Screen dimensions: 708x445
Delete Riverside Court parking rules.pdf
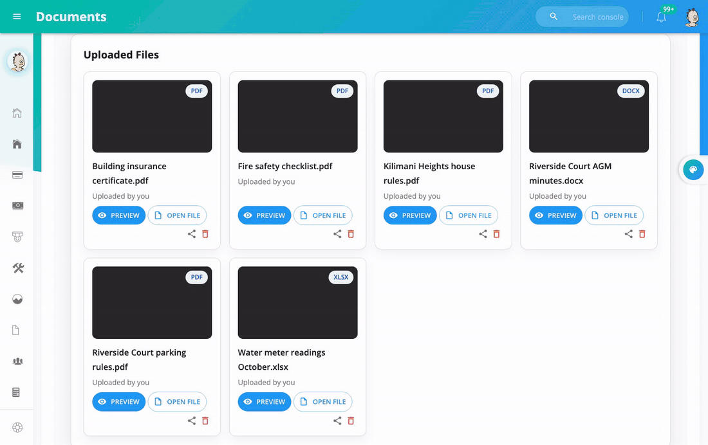tap(205, 421)
